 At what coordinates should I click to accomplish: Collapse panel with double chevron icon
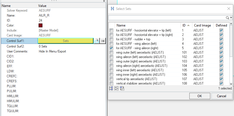pos(104,1)
